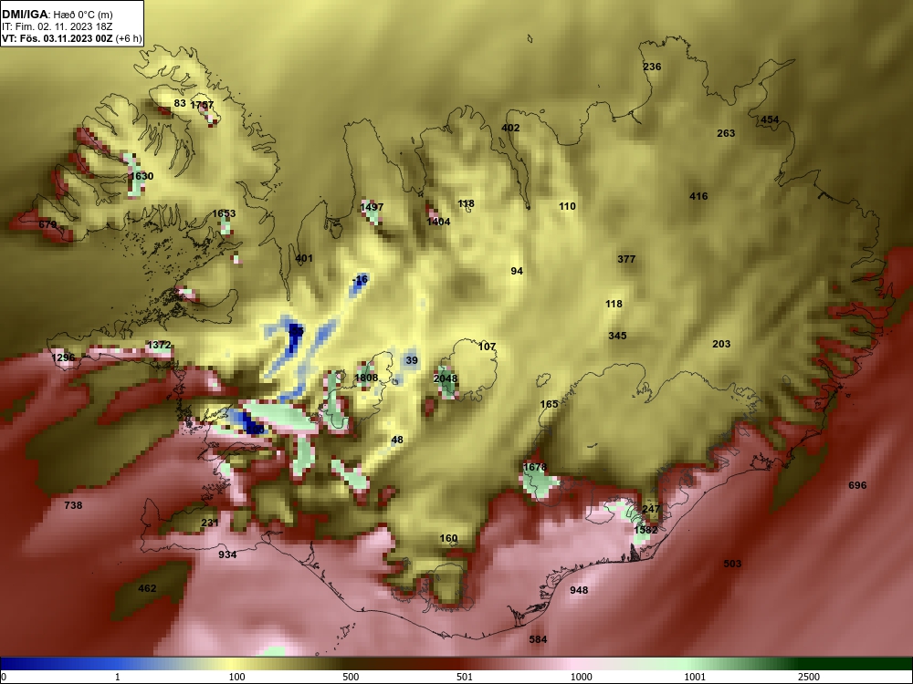Click the value 2048 on the map

[x=446, y=378]
